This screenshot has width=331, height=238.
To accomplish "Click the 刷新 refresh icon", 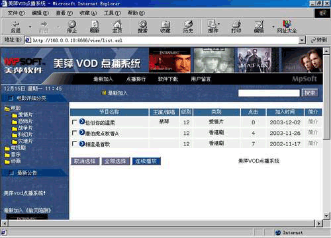I will pos(95,24).
